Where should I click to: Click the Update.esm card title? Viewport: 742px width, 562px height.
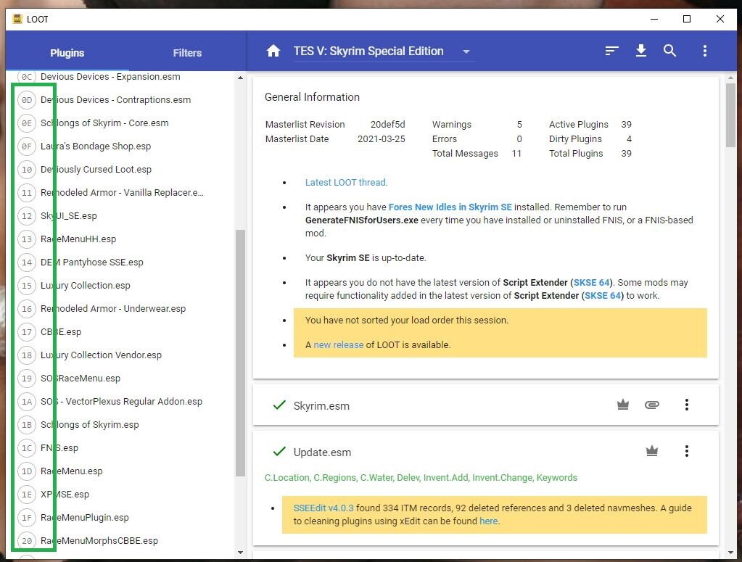(322, 453)
